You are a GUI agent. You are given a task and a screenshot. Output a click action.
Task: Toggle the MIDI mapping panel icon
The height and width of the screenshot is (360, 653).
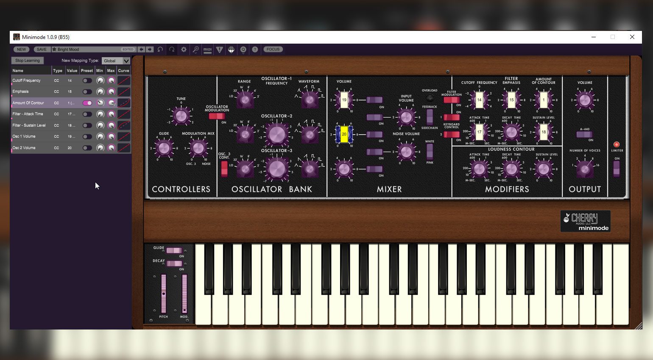pos(207,50)
